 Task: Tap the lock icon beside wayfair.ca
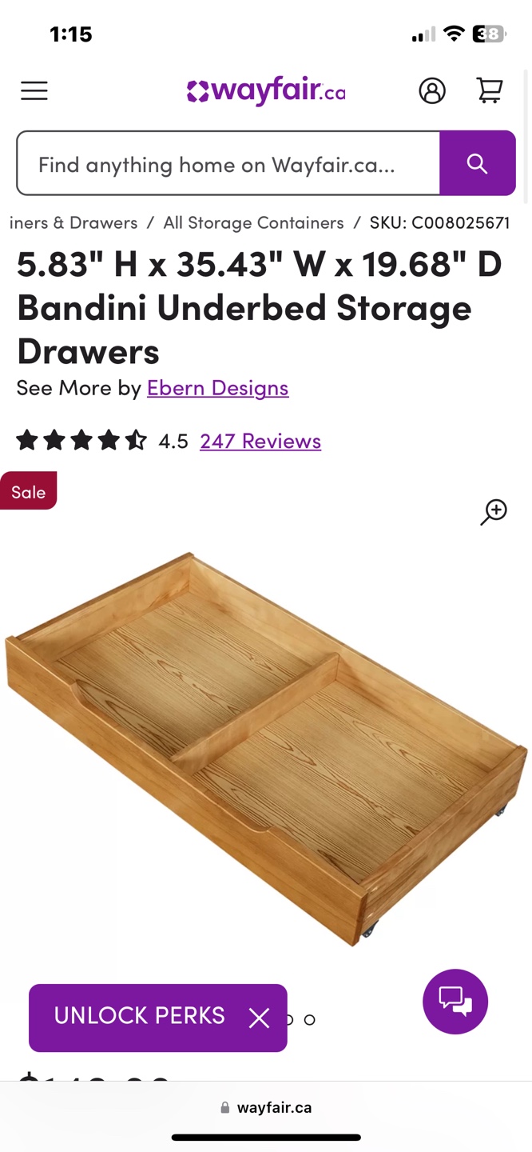pyautogui.click(x=225, y=1108)
